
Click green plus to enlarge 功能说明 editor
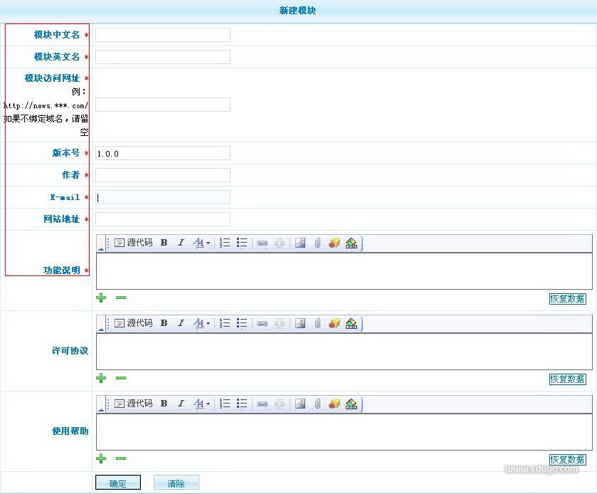[101, 298]
